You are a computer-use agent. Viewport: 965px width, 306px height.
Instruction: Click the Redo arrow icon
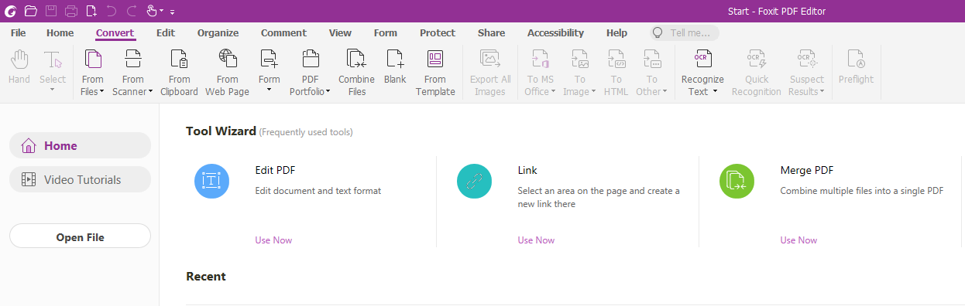(131, 11)
